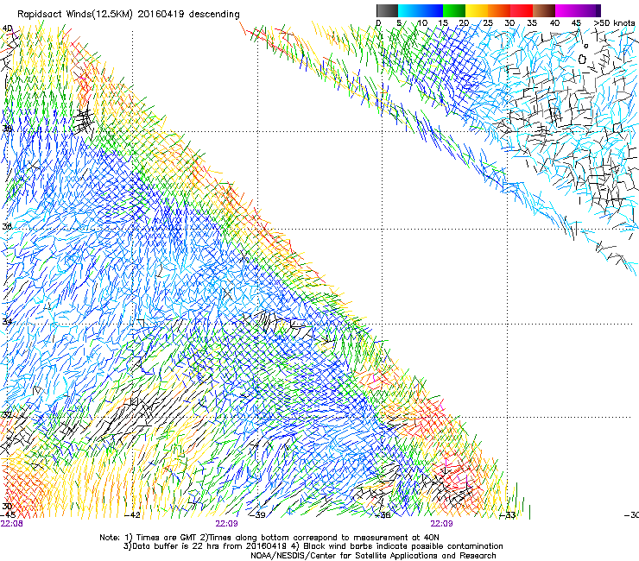
Task: Click the latitude label 36 on left axis
Action: click(7, 226)
